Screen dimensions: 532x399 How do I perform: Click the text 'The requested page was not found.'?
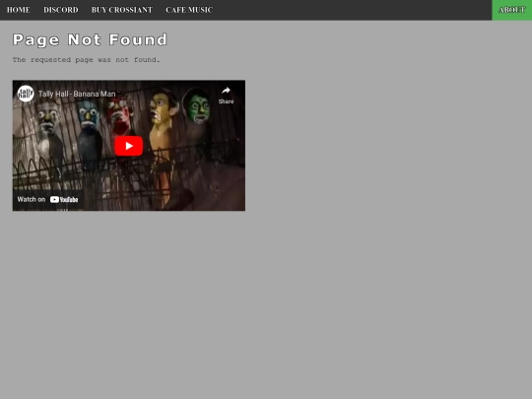point(86,60)
